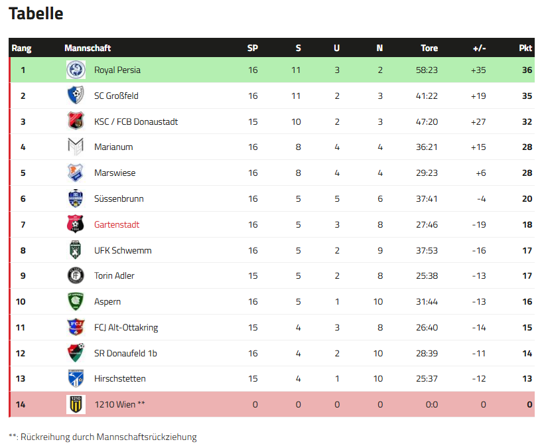Open the Gartenstadt team link

tap(117, 224)
